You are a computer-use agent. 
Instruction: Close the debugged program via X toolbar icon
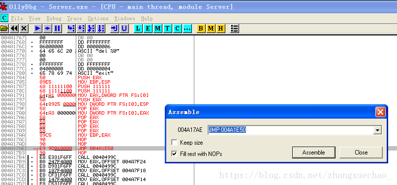tap(24, 29)
